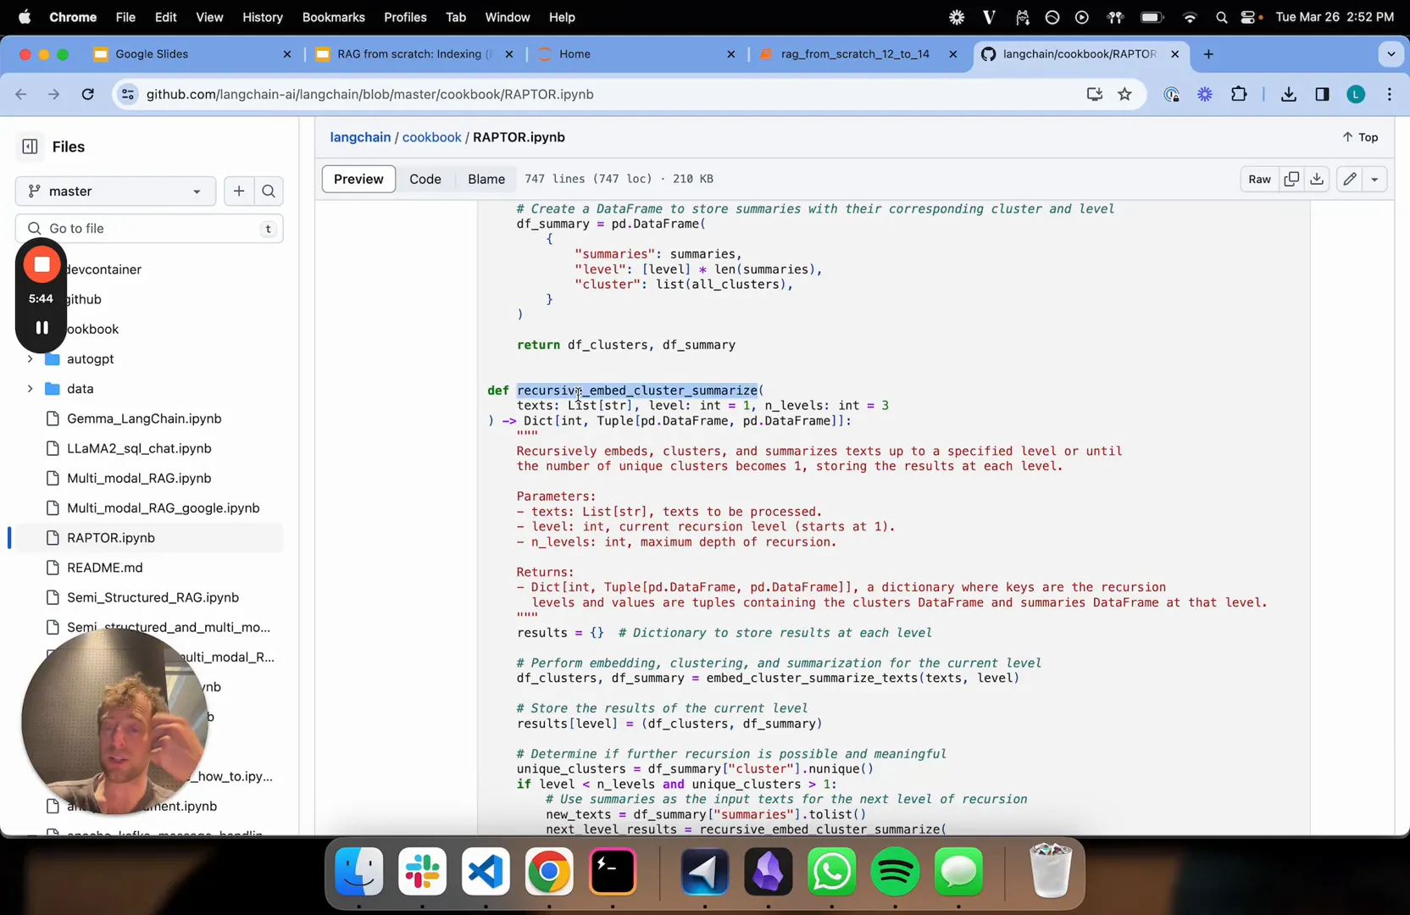Switch to rag_from_scratch_12_to_14 tab
This screenshot has width=1410, height=915.
[x=858, y=54]
